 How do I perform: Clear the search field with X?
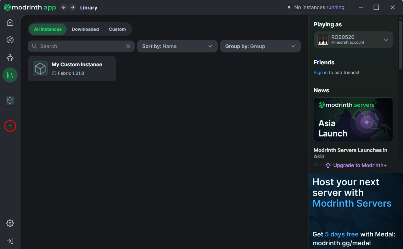click(x=128, y=46)
